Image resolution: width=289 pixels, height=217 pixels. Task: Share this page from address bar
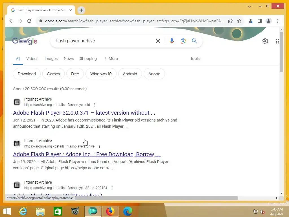[230, 21]
